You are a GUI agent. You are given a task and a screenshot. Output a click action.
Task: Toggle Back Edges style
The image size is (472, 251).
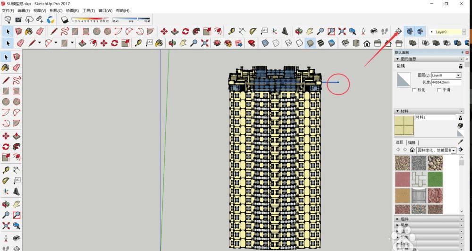tap(276, 43)
